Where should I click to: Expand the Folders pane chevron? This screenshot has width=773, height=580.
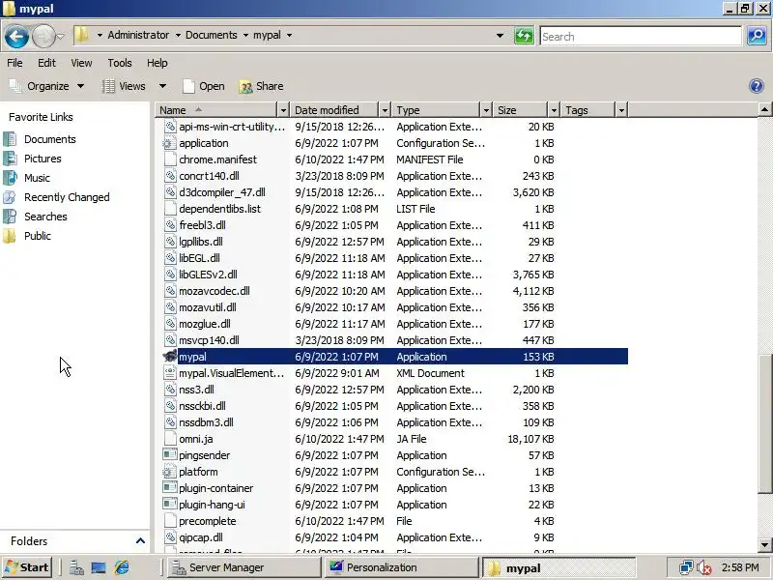point(140,541)
